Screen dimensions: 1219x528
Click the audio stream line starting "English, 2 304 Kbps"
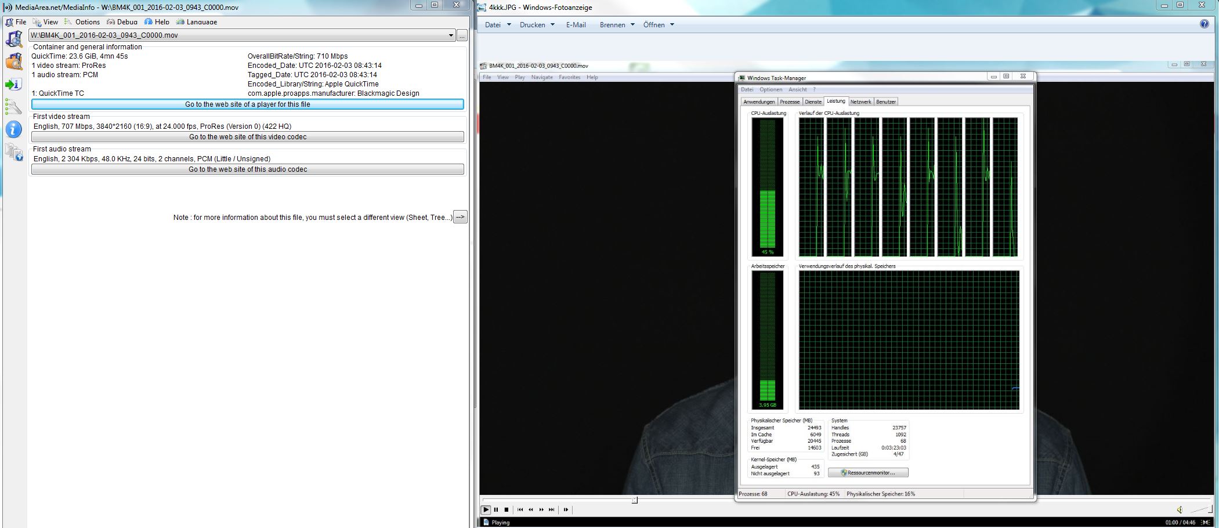[x=152, y=159]
